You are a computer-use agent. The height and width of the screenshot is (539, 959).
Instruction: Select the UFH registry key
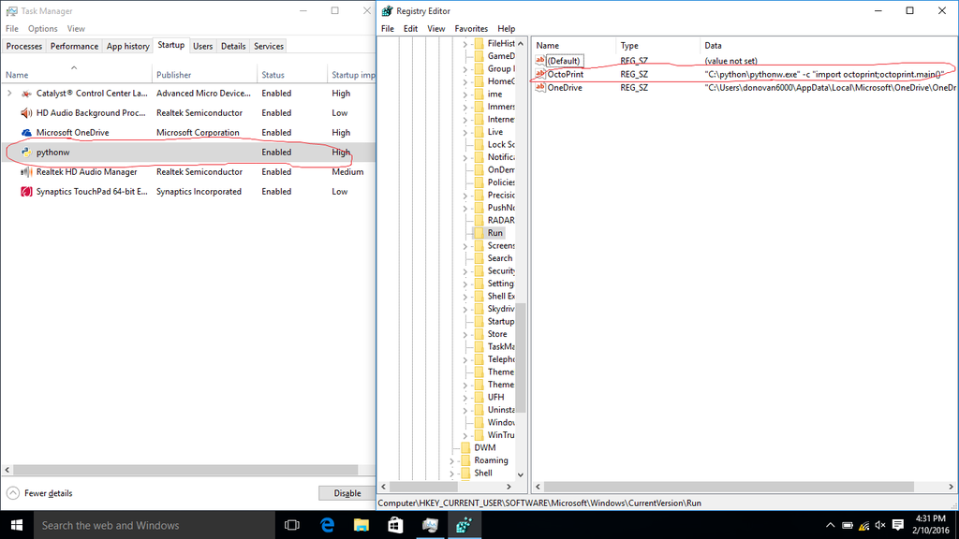(496, 397)
